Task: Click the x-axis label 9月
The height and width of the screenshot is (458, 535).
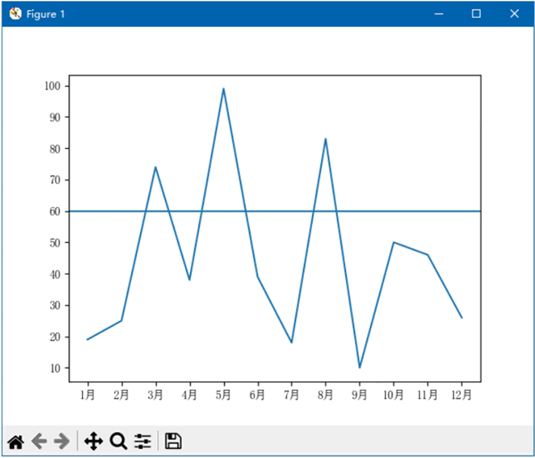Action: pyautogui.click(x=359, y=395)
